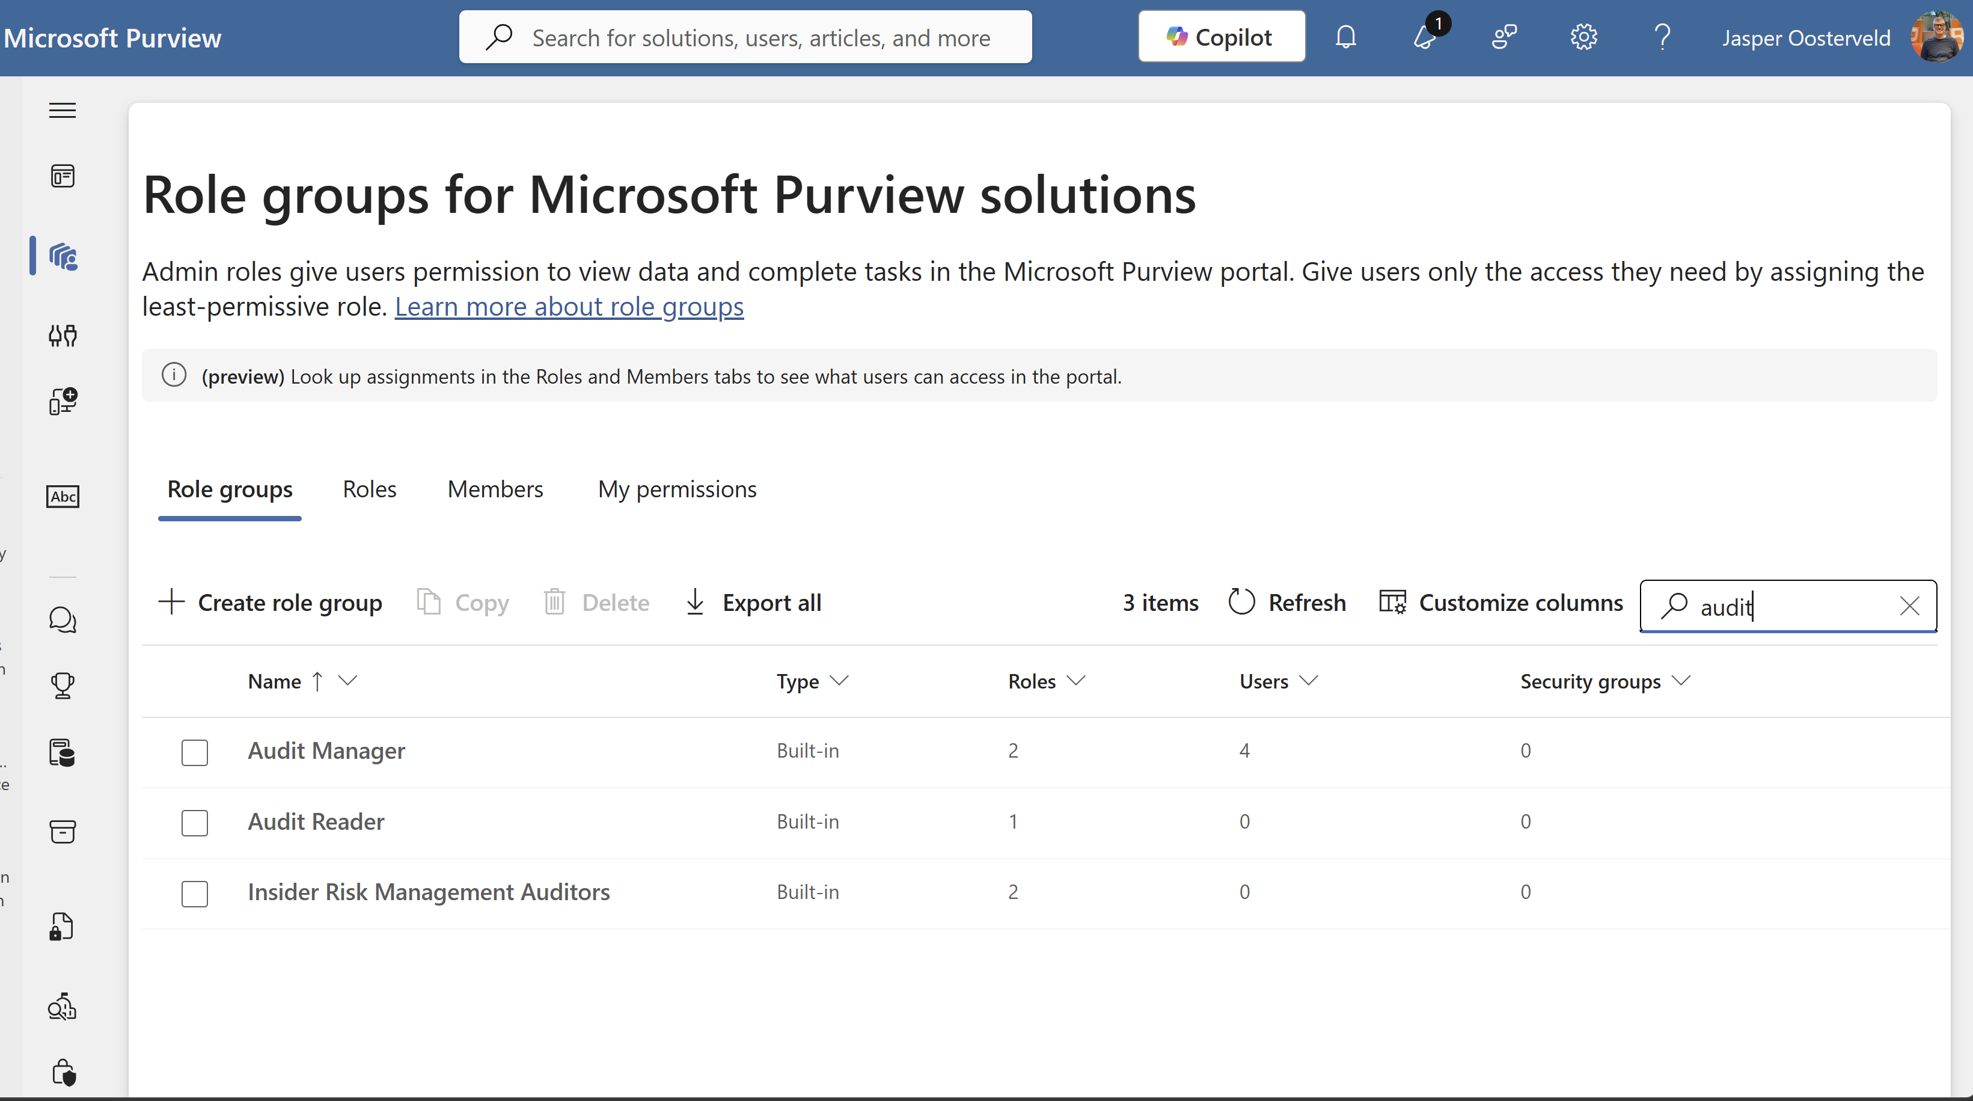The width and height of the screenshot is (1973, 1101).
Task: Click the Built-in type cell for Audit Reader
Action: 808,821
